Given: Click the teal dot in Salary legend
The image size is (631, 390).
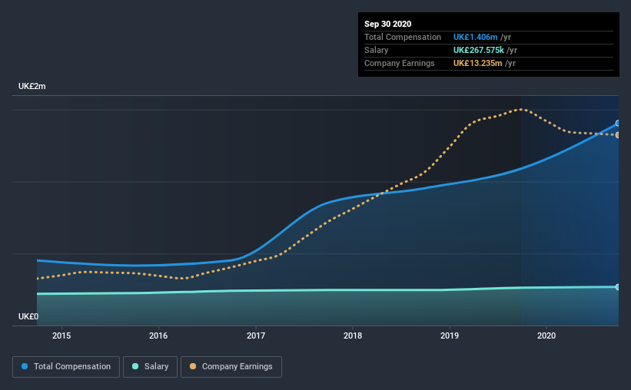Looking at the screenshot, I should (135, 366).
